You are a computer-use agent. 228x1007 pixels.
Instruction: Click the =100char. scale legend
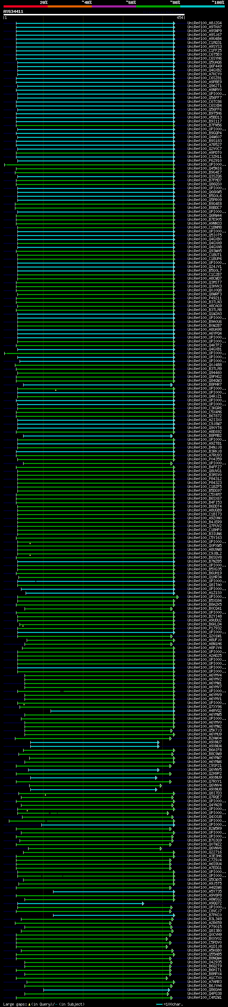click(x=170, y=1004)
